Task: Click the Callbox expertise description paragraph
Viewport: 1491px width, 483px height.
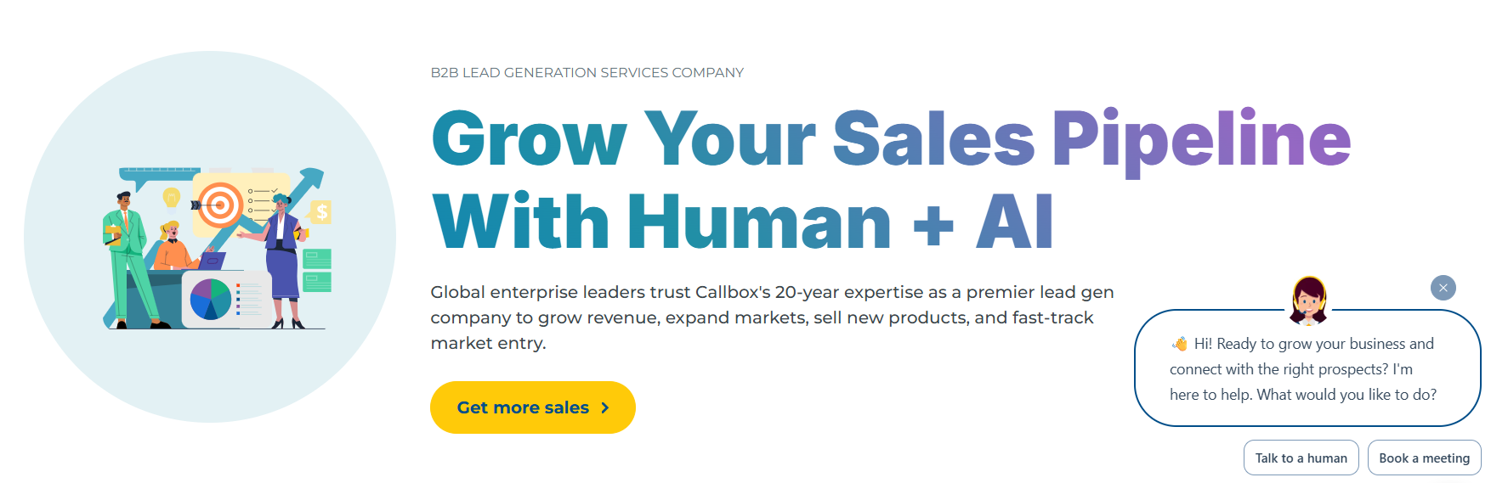Action: 771,317
